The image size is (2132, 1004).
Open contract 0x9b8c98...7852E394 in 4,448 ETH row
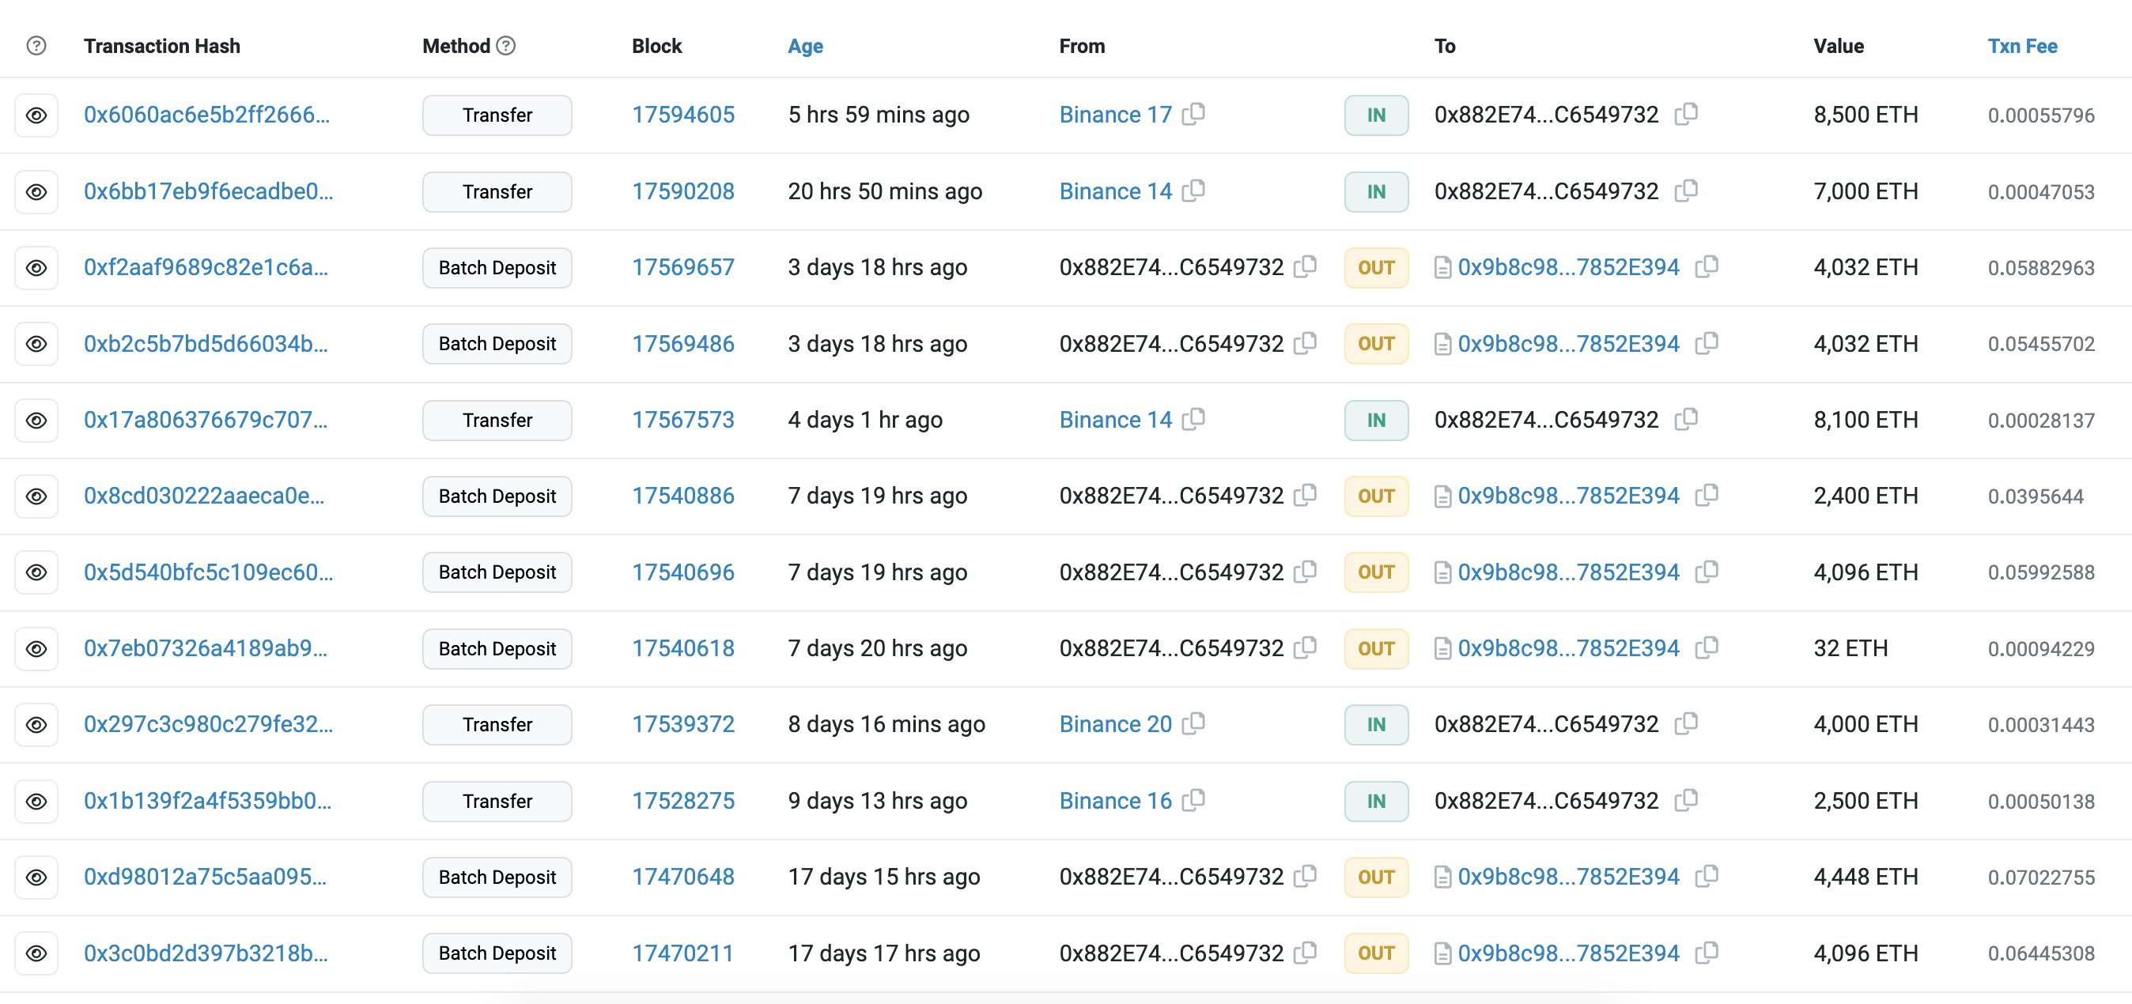[1568, 877]
